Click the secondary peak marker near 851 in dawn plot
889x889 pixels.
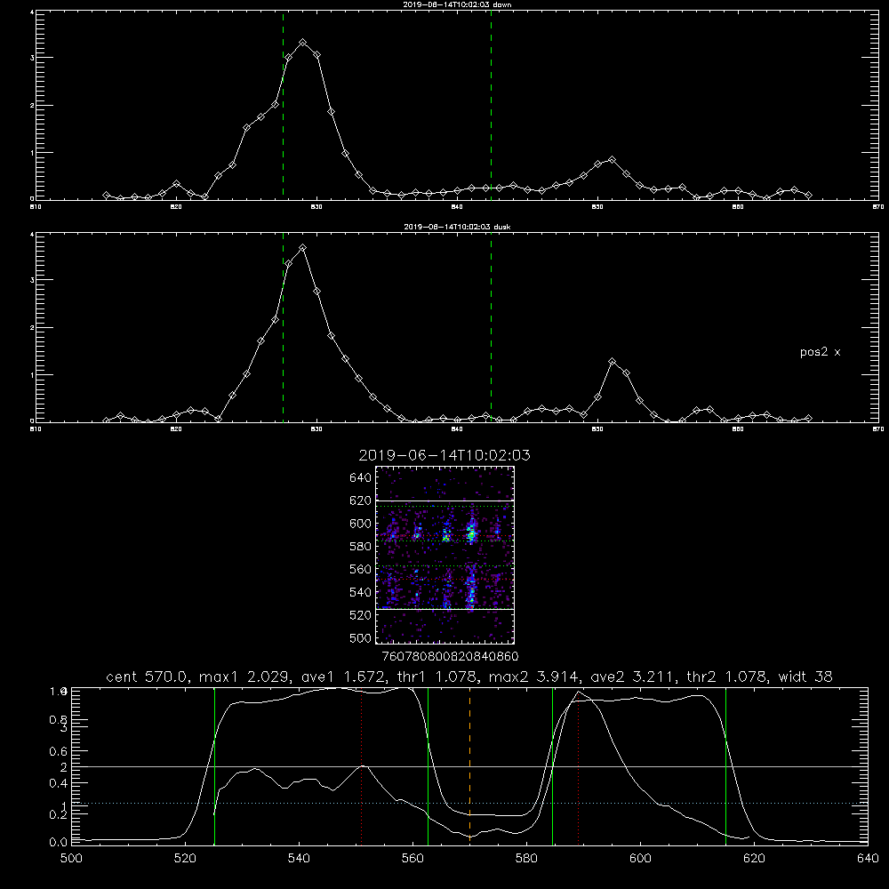point(612,160)
